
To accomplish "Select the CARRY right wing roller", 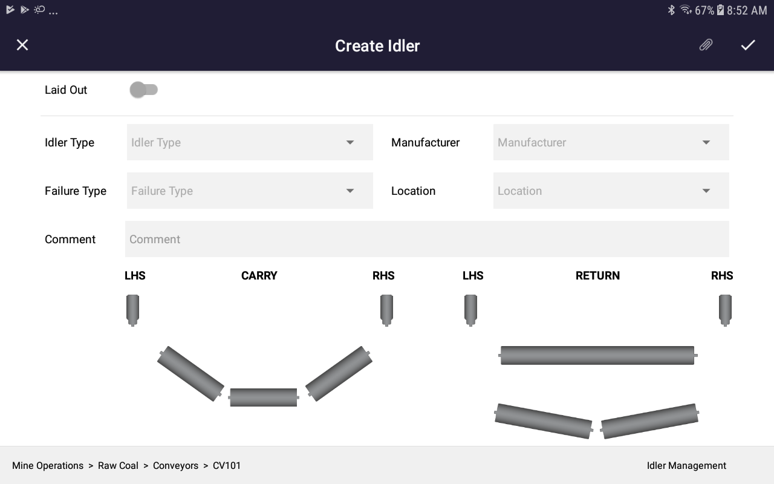I will click(339, 373).
